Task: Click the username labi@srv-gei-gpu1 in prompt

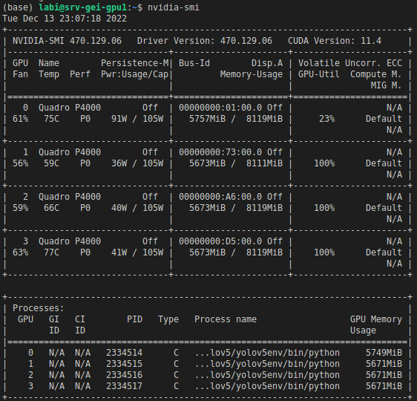Action: click(82, 7)
